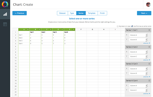
Task: Click the 'Dat 2' row label cell
Action: click(24, 38)
